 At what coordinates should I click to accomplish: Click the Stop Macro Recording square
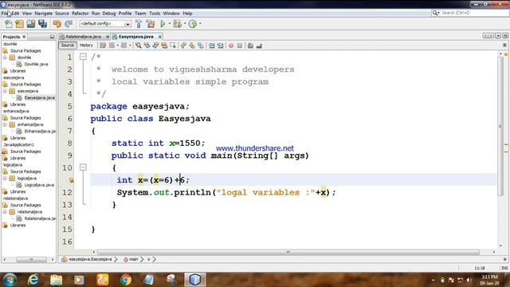pyautogui.click(x=240, y=45)
